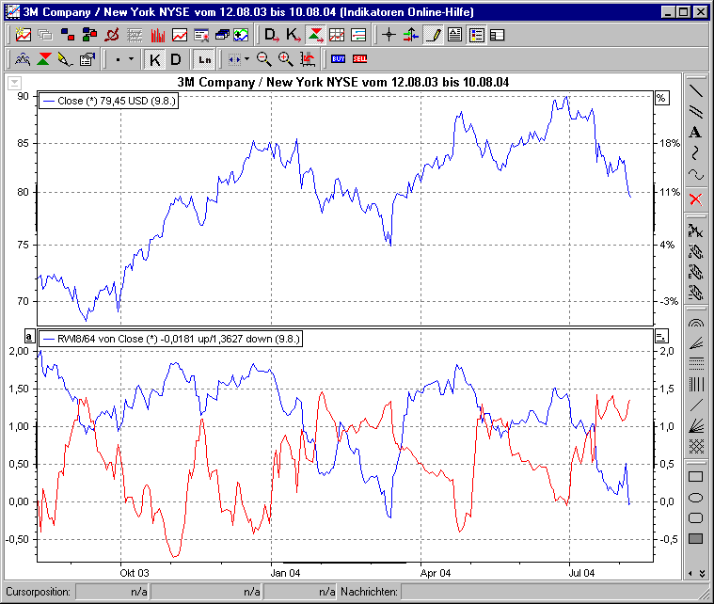Click the RWI8/64 indicator legend label

(x=171, y=336)
